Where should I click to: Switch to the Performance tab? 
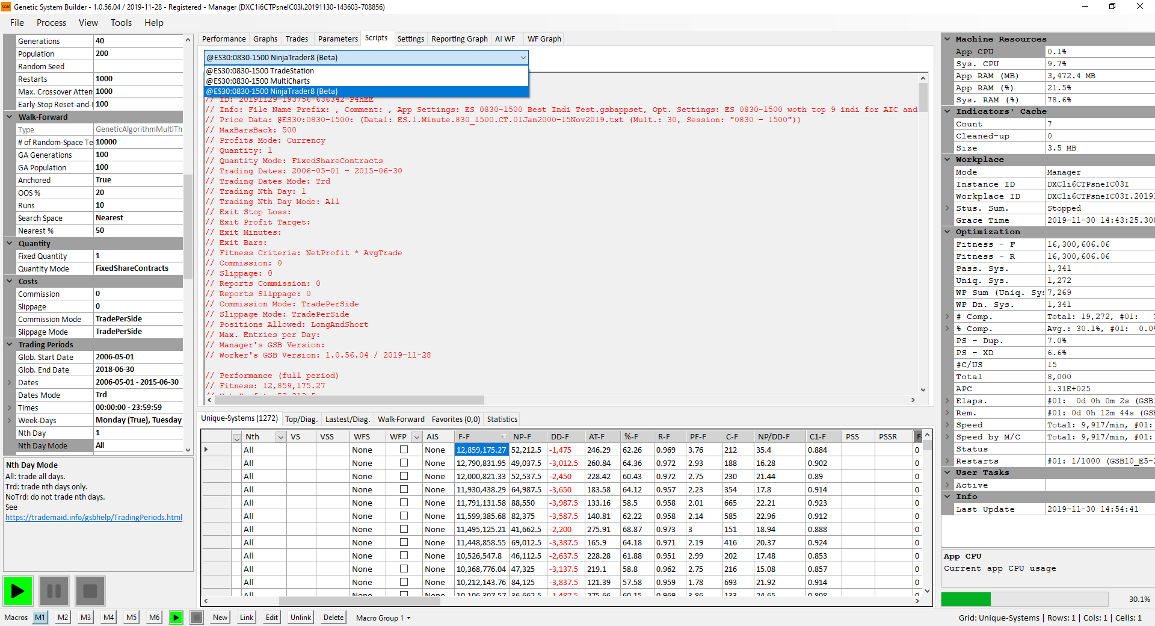(224, 39)
